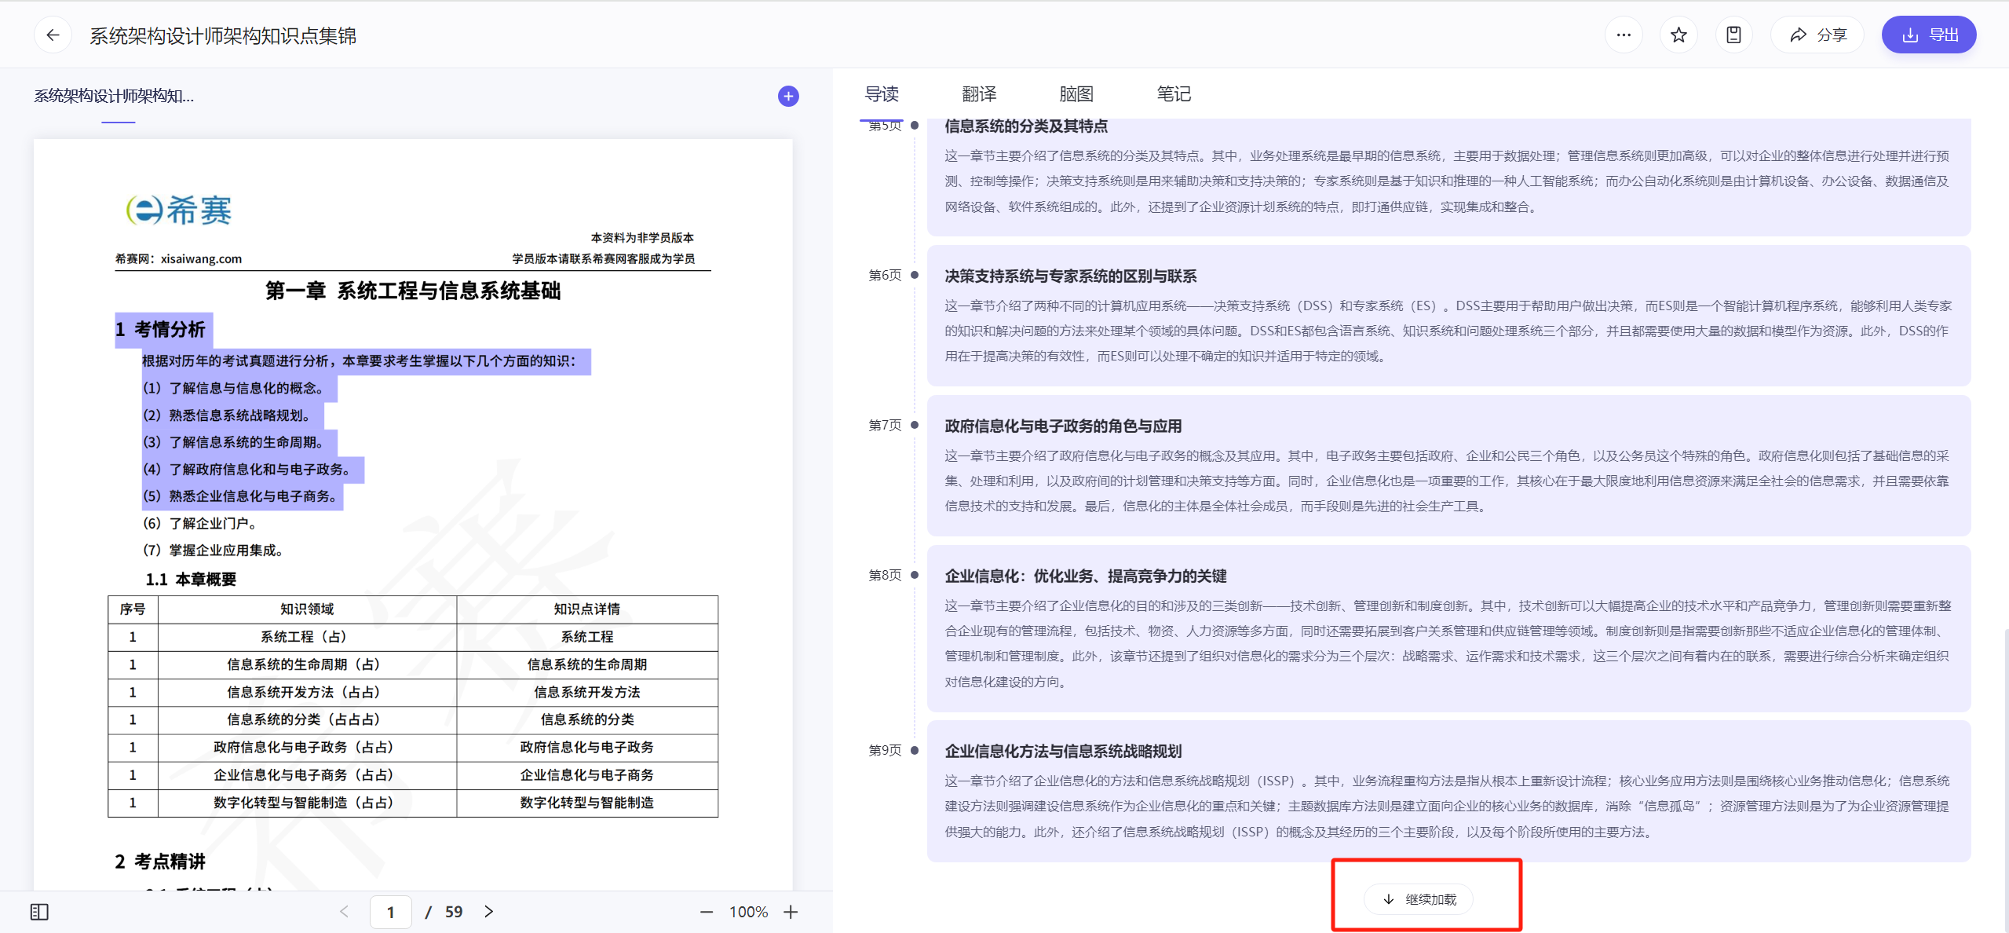Click the line (3) 了解信息系统的生命周期
This screenshot has width=2009, height=933.
click(233, 442)
